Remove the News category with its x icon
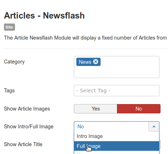The image size is (168, 154). click(96, 62)
